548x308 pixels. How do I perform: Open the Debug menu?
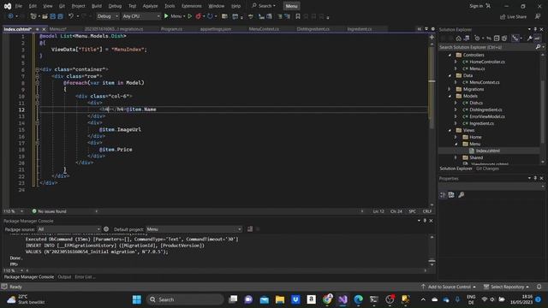[x=115, y=6]
